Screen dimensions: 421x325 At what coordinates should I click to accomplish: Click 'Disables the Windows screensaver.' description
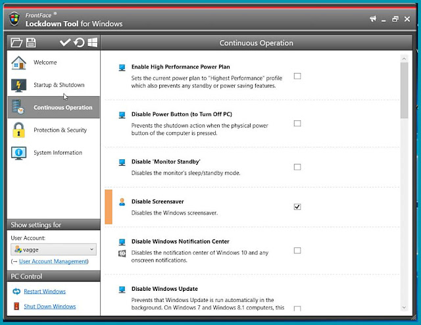coord(174,213)
